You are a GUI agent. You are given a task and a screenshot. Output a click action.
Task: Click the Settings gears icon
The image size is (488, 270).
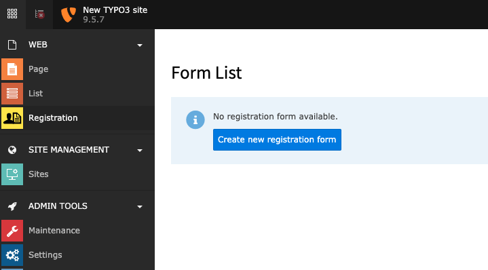pos(12,255)
